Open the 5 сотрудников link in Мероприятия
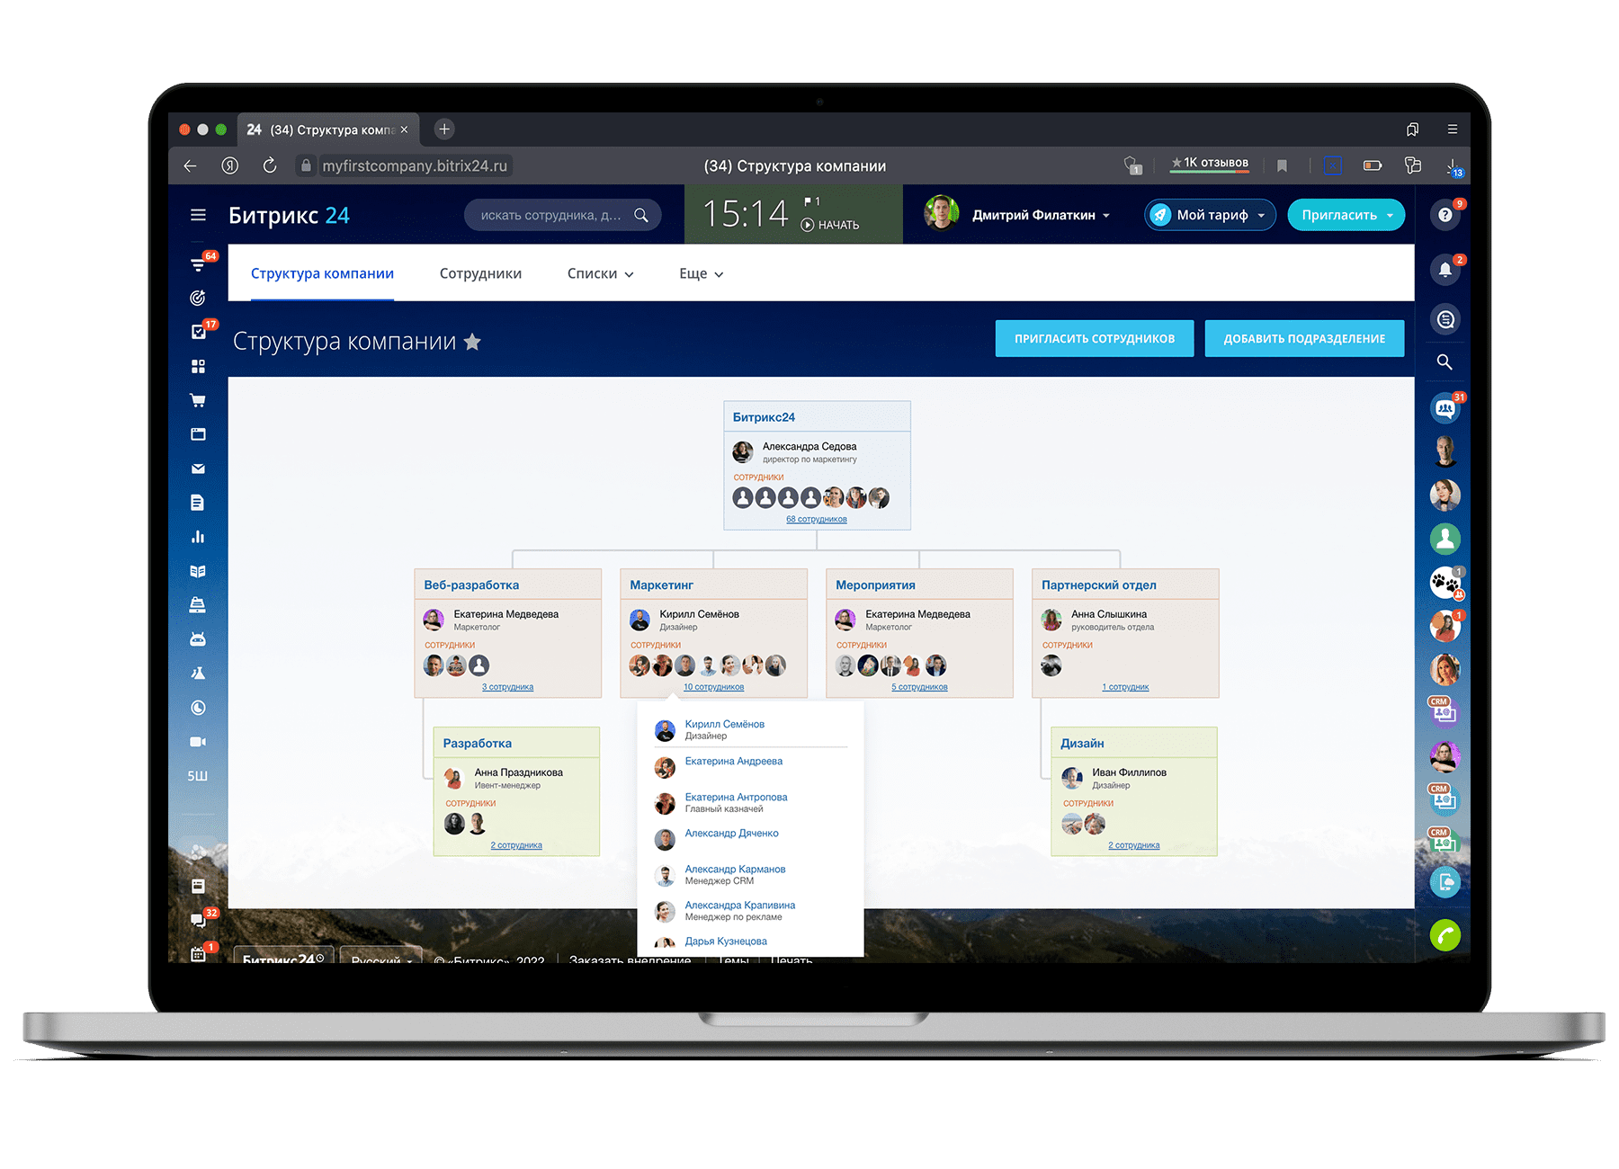Screen dimensions: 1619x1169 click(x=919, y=687)
